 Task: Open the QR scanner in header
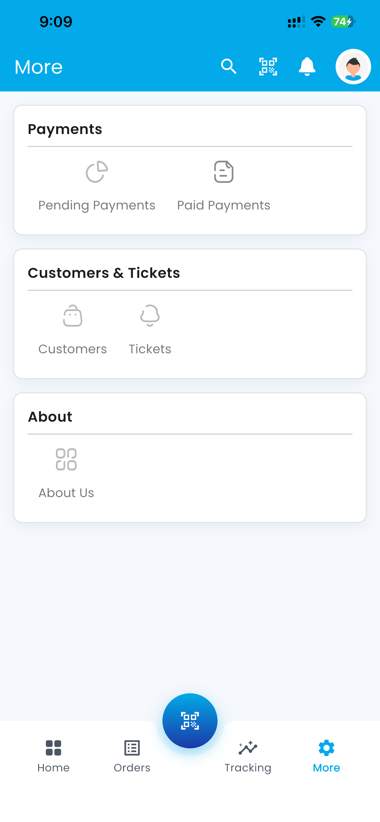point(268,66)
